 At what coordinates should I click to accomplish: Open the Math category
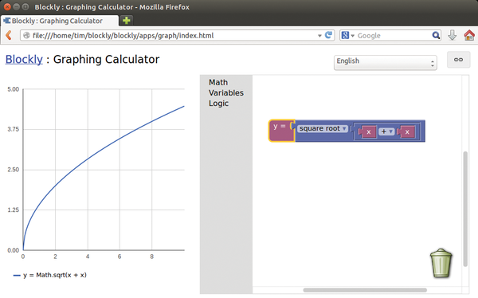tap(218, 82)
